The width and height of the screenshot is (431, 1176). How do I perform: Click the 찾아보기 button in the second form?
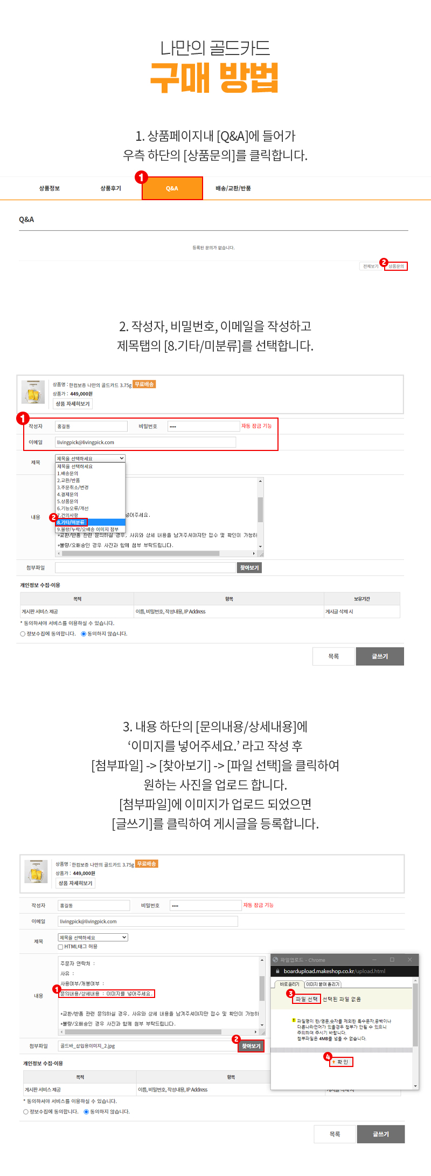pos(251,1046)
